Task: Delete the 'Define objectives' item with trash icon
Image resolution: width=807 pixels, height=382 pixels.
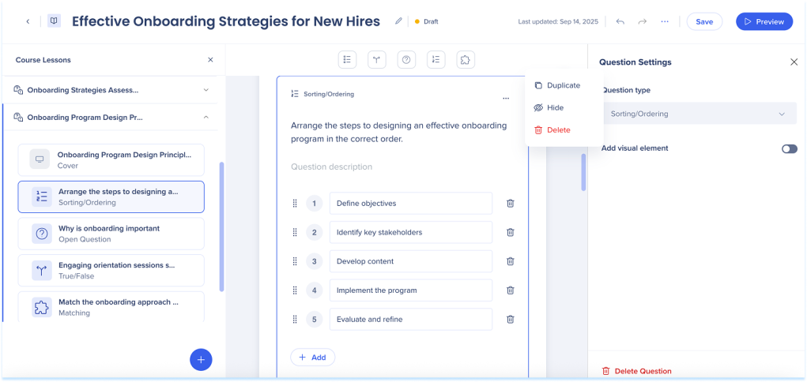Action: [x=510, y=204]
